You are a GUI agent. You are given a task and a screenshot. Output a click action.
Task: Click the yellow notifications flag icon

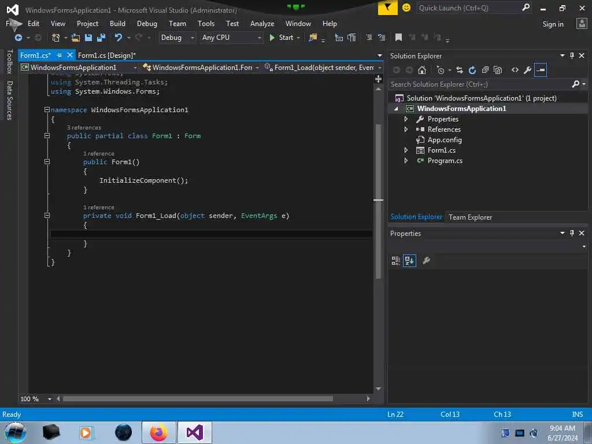coord(387,8)
